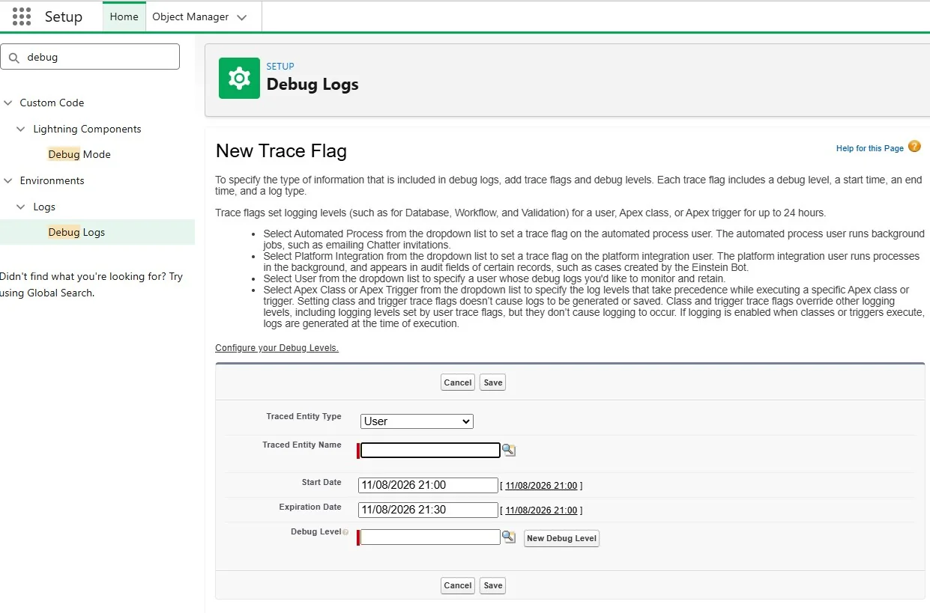Open the Home tab
The image size is (930, 613).
124,16
